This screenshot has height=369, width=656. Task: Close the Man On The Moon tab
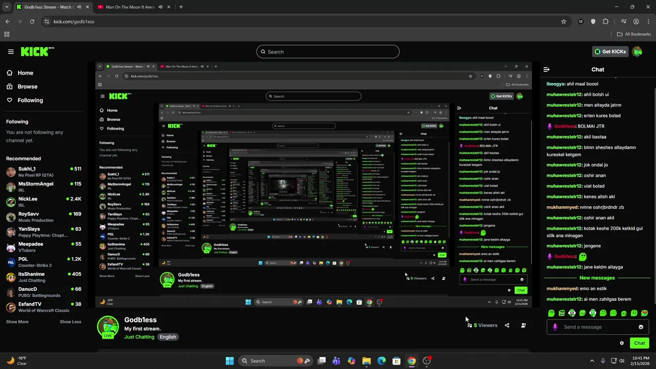pyautogui.click(x=170, y=7)
